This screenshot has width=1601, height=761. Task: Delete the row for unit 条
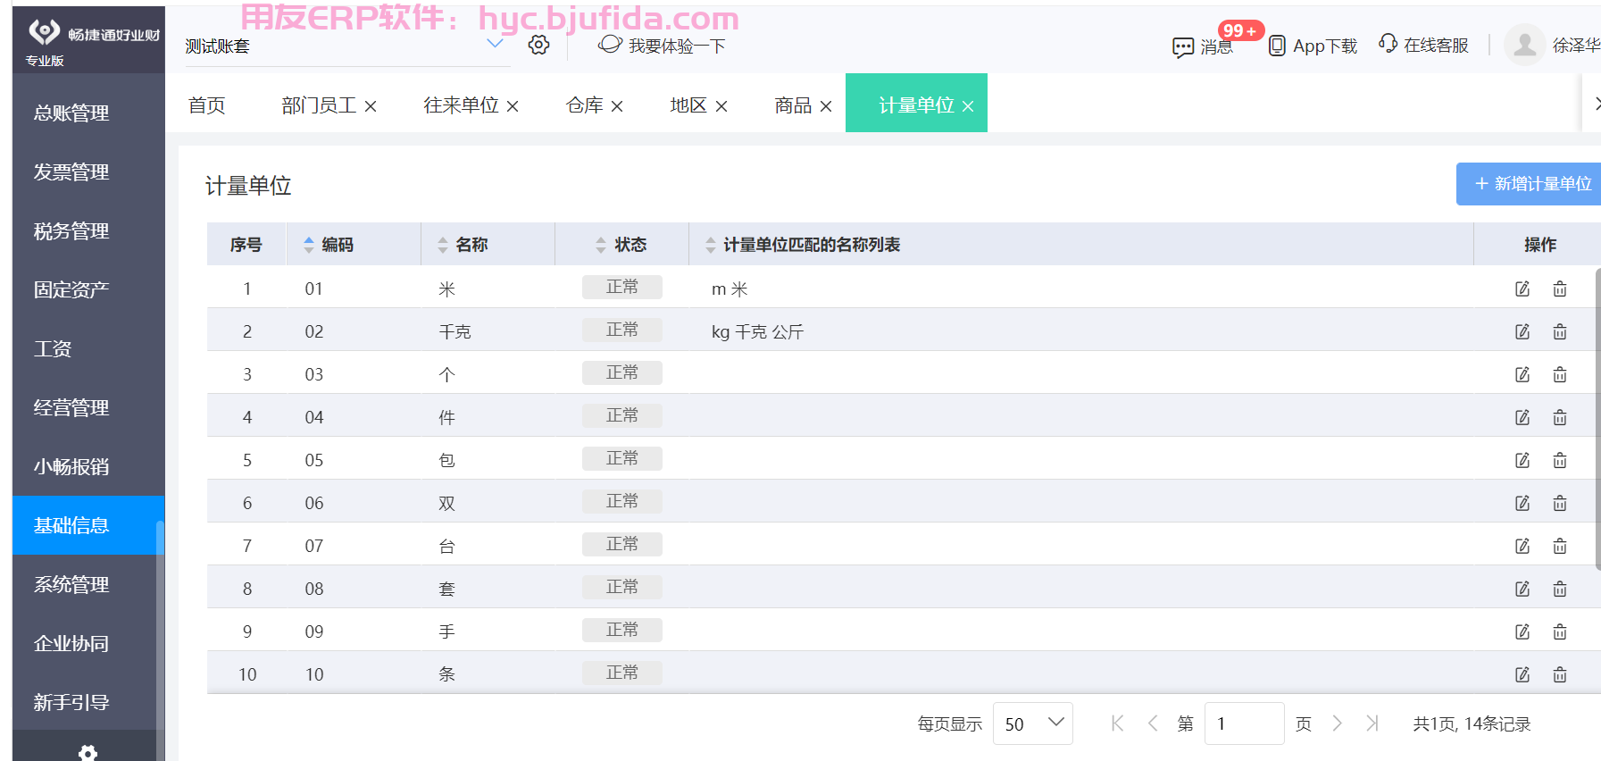tap(1560, 674)
